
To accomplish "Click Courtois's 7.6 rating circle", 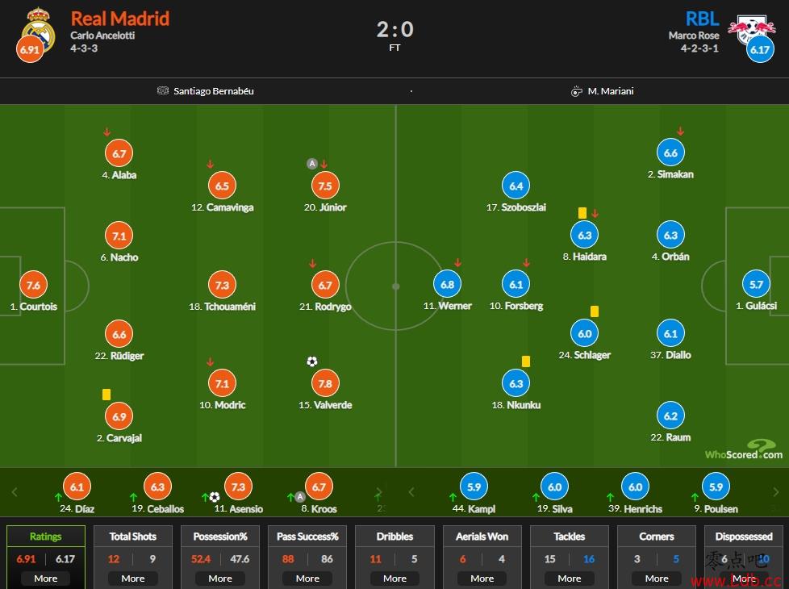I will (33, 285).
